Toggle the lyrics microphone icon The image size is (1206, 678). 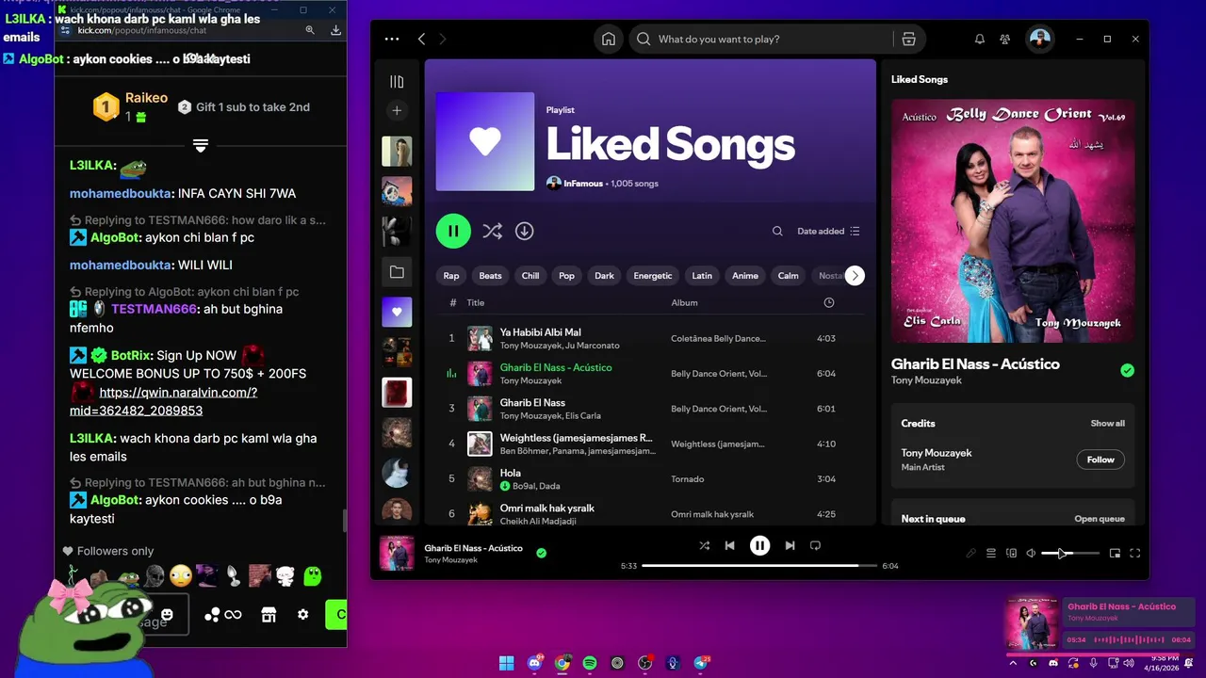pos(970,554)
